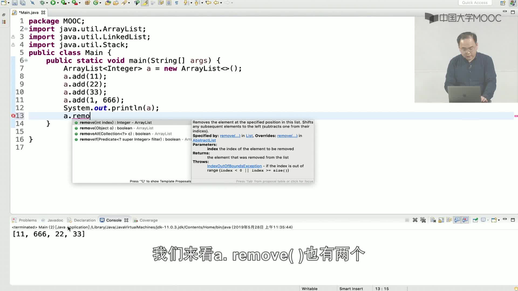Image resolution: width=518 pixels, height=291 pixels.
Task: Click the Next Annotation arrow icon
Action: click(x=186, y=3)
